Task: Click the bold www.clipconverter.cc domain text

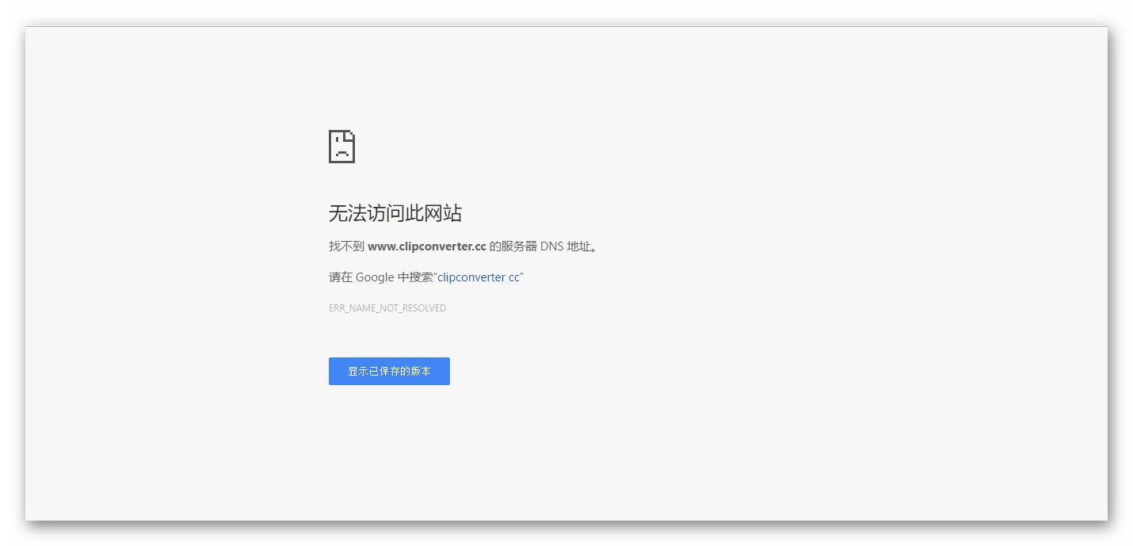Action: point(427,246)
